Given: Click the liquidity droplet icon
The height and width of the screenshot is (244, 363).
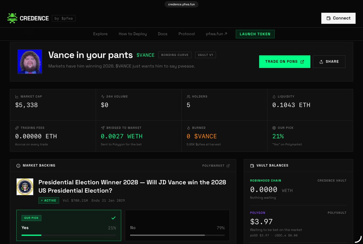Looking at the screenshot, I should (274, 97).
